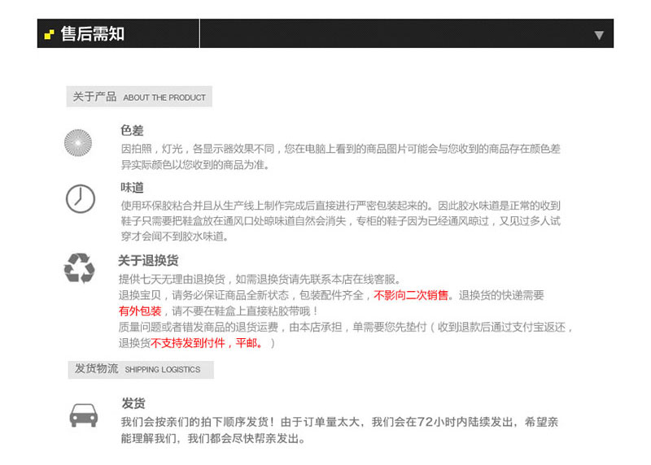Click the red text 不支持发到付件，平邮
651x465 pixels.
pos(207,343)
